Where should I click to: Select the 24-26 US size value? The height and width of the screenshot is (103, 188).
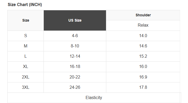click(75, 87)
